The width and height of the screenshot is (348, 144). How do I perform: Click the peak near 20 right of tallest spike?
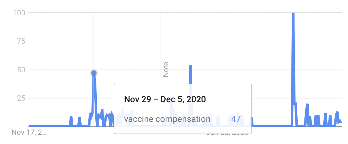point(307,105)
